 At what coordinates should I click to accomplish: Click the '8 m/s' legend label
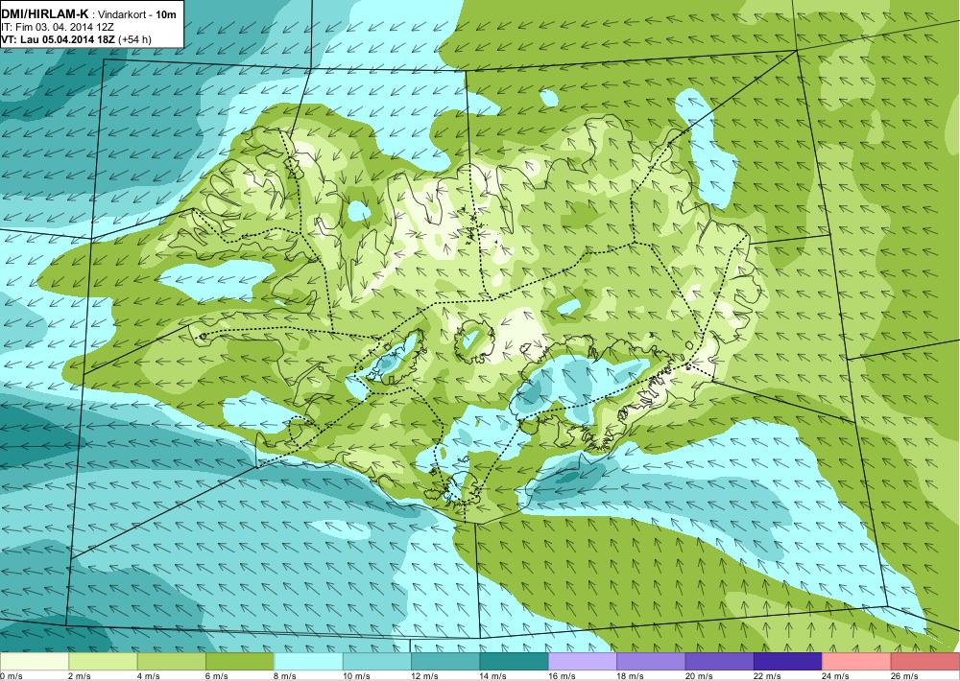coord(286,676)
